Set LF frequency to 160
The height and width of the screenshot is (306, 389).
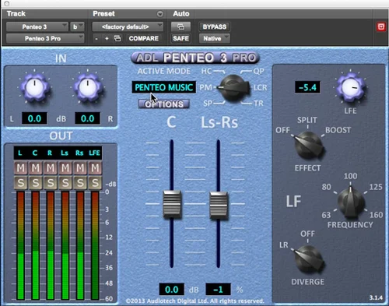coord(377,215)
